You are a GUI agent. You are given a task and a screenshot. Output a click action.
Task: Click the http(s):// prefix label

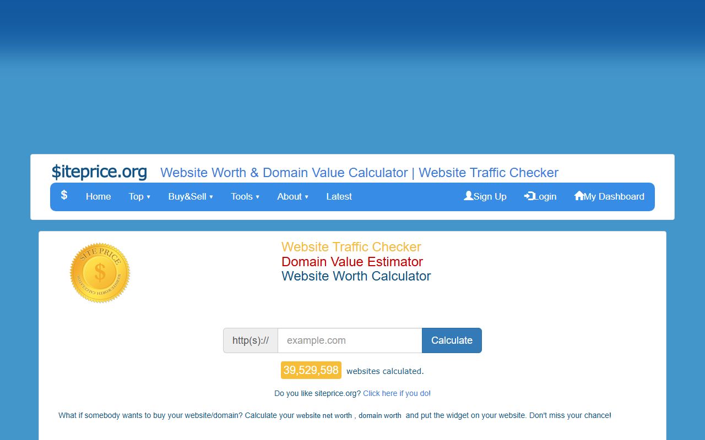[x=251, y=340]
